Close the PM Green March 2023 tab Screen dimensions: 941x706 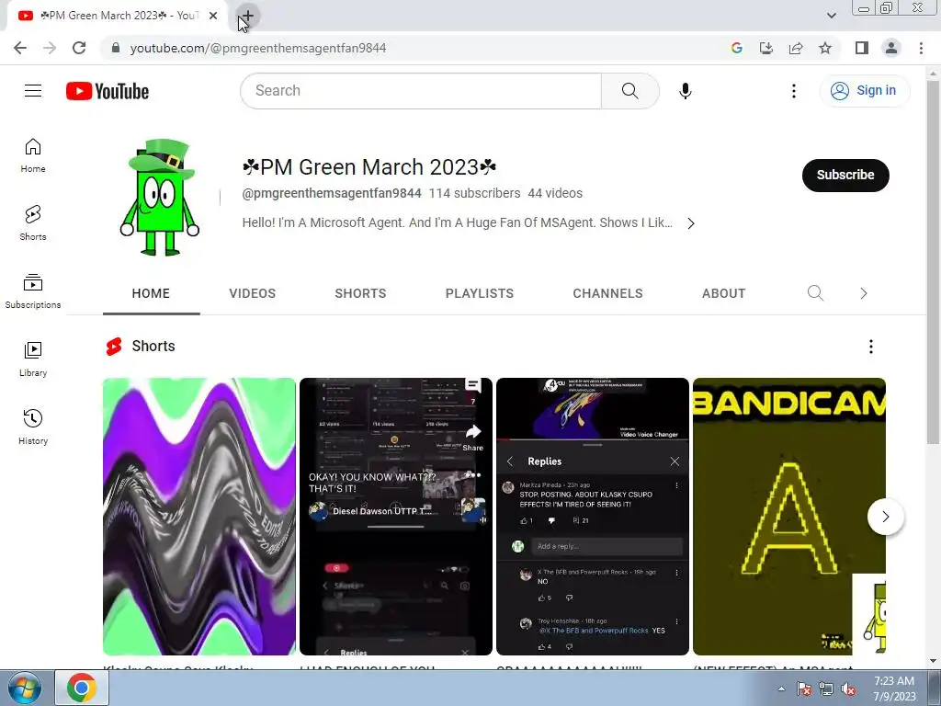click(x=213, y=16)
